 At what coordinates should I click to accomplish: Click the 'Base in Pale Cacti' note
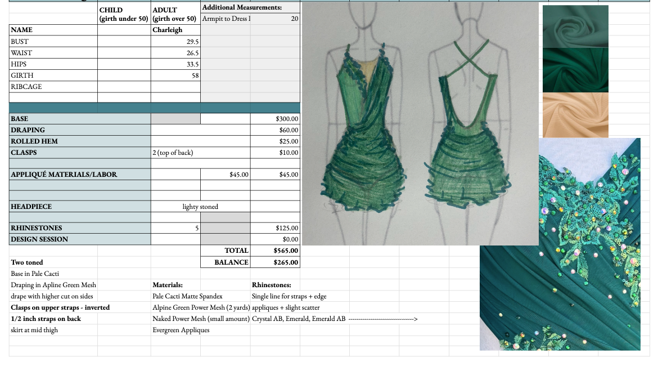click(53, 274)
